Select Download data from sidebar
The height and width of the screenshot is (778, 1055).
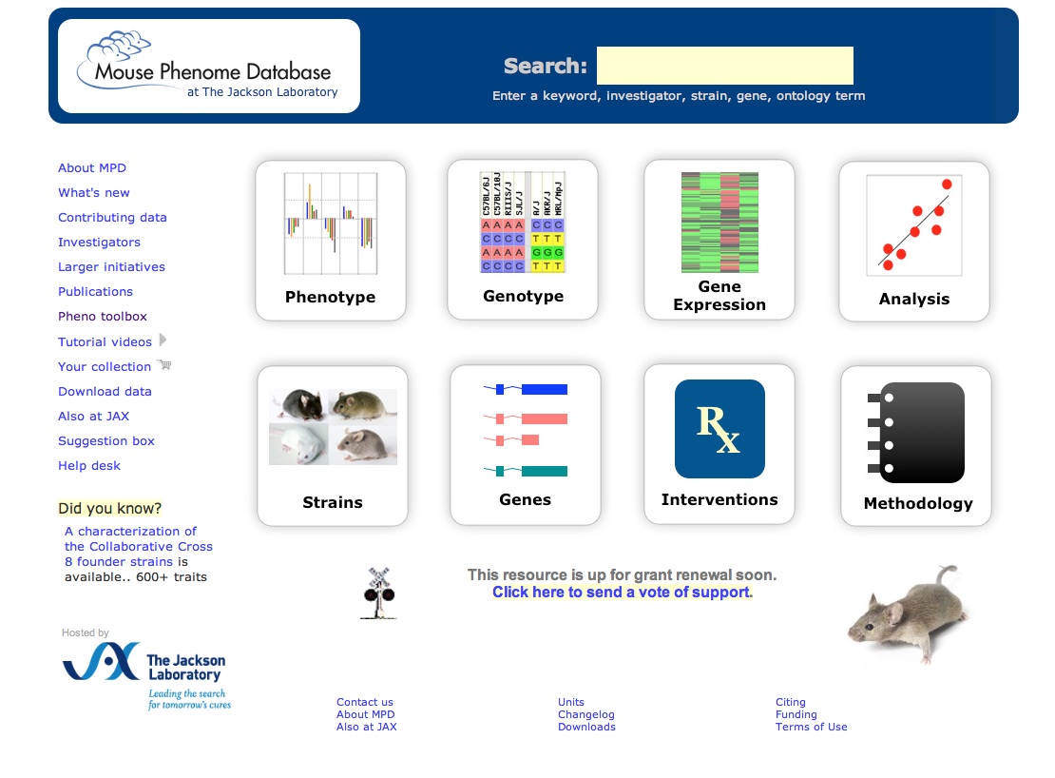coord(105,391)
